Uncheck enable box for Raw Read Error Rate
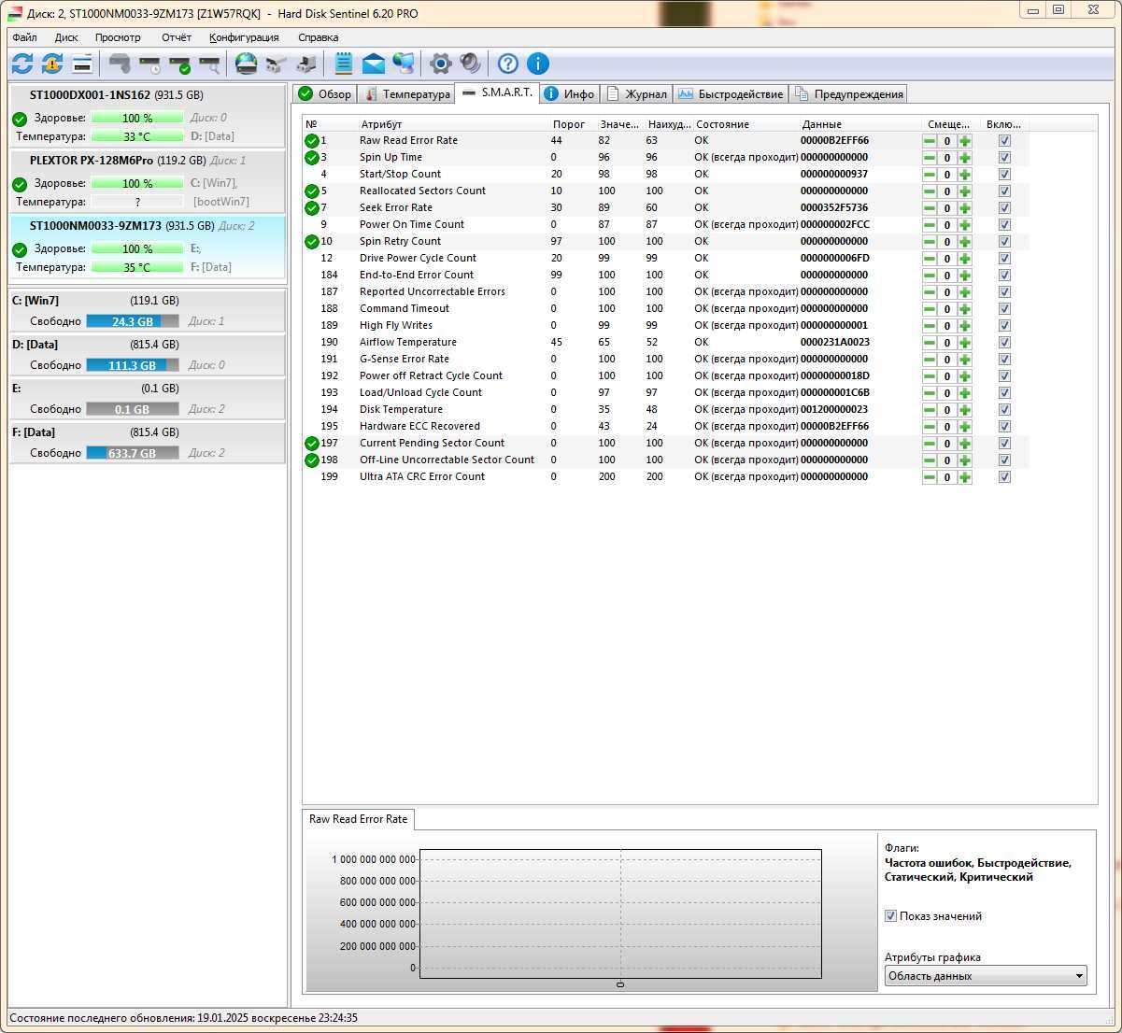 [x=1004, y=141]
